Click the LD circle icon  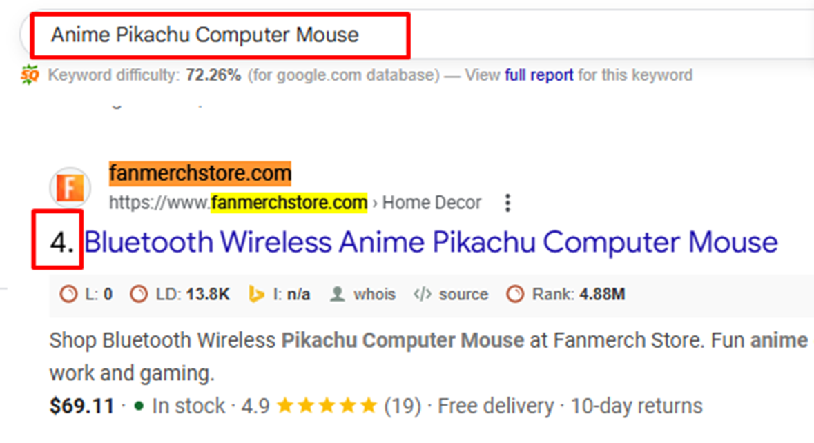click(x=139, y=294)
